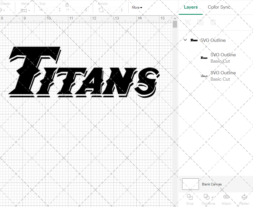Click the canvas vertical scrollbar
253x207 pixels.
pos(175,24)
